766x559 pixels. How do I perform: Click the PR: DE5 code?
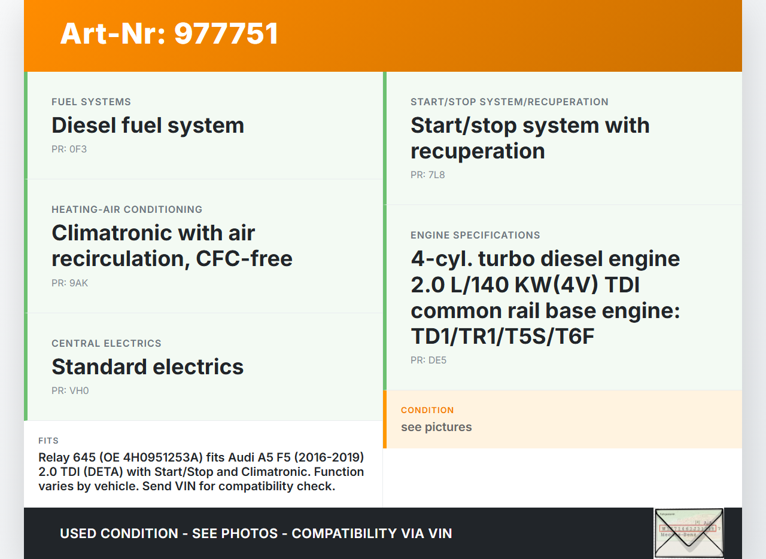pyautogui.click(x=428, y=360)
